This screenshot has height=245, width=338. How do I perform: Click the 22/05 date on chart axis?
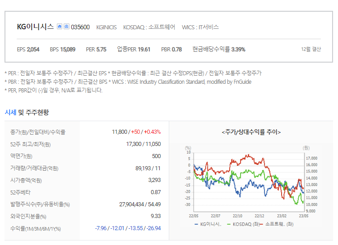194,216
